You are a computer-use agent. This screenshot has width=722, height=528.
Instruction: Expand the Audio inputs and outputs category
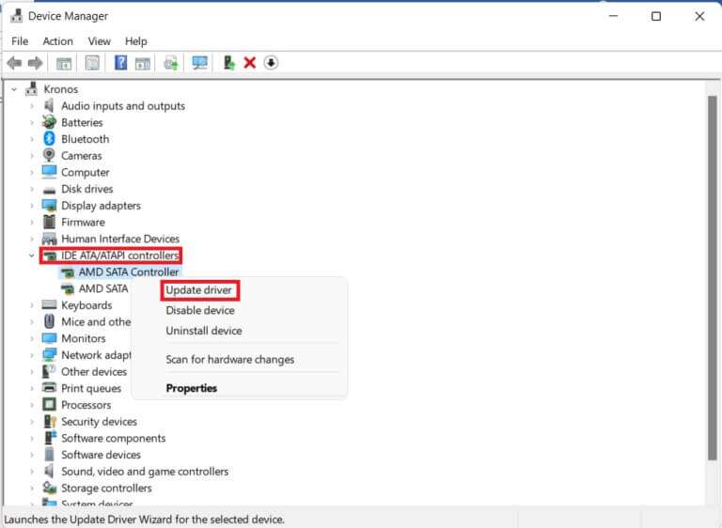coord(32,106)
